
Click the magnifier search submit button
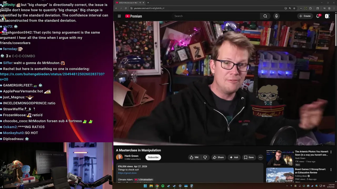[x=265, y=16]
